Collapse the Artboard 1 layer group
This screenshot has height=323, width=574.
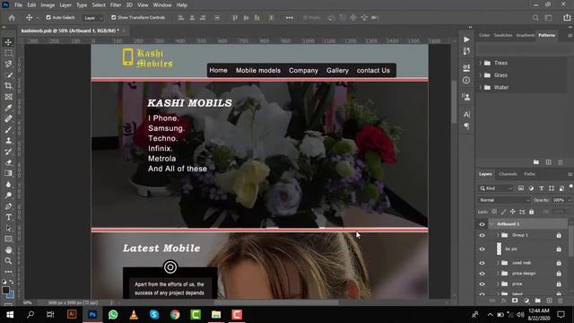coord(491,224)
